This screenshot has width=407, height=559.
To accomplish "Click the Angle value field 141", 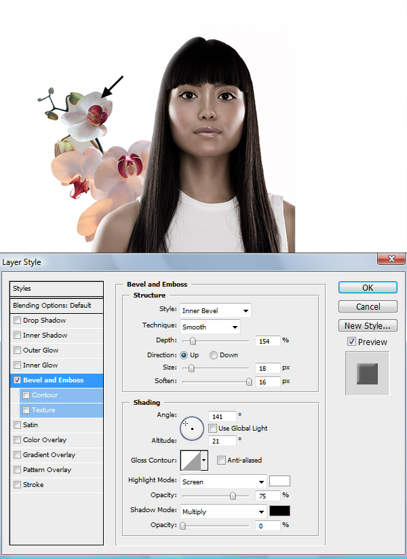I will [x=222, y=416].
